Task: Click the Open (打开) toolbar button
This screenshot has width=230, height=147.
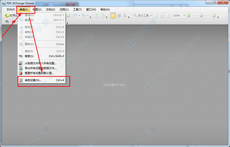Action: [x=11, y=15]
